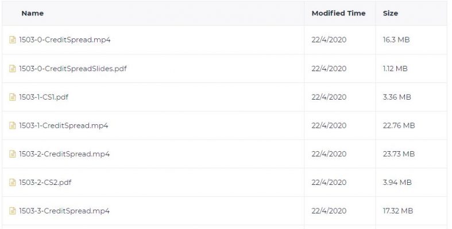Screen dimensions: 452x229
Task: Open the 1503-1-CS1.pdf file
Action: tap(44, 97)
